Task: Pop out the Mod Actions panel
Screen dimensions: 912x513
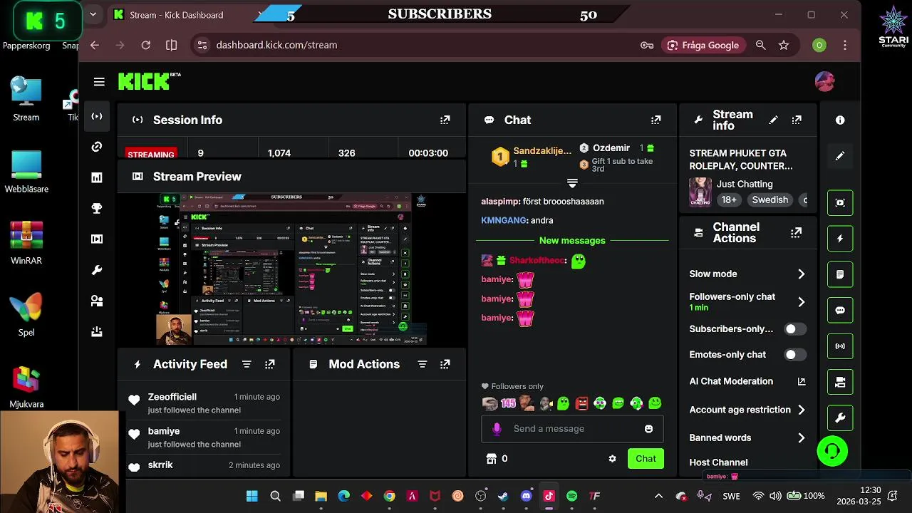Action: point(445,364)
